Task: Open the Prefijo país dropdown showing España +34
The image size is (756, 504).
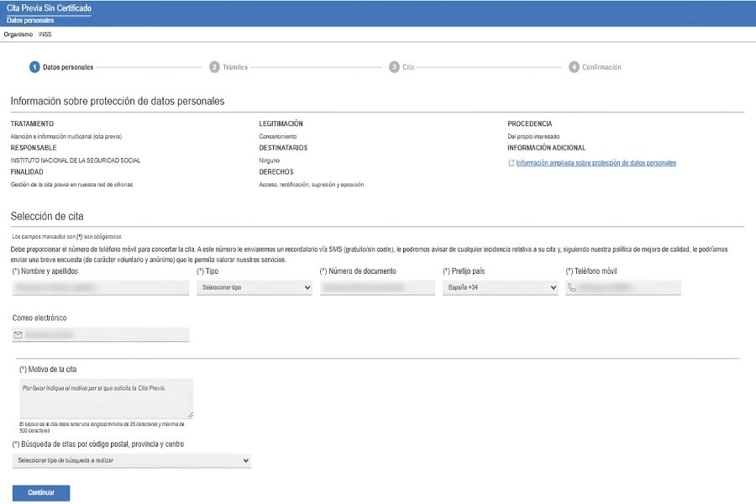Action: point(500,287)
